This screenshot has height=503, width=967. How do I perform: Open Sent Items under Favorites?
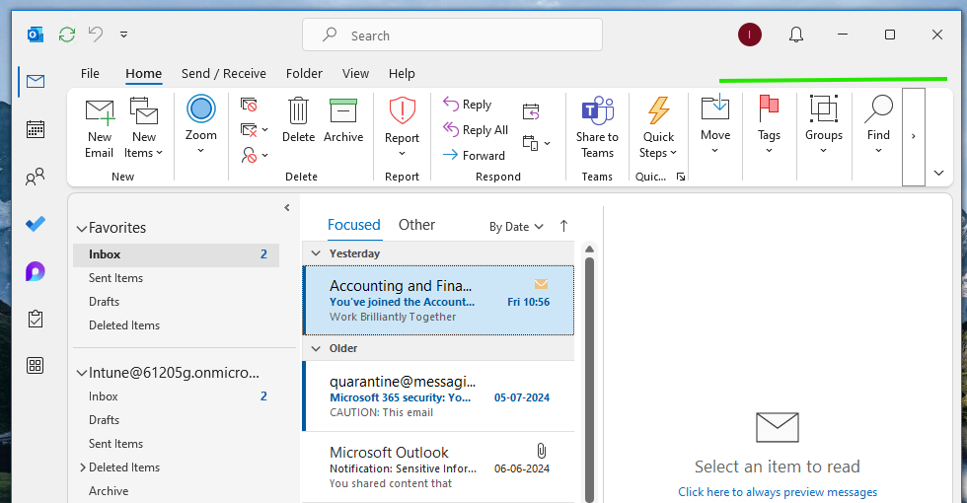click(116, 278)
